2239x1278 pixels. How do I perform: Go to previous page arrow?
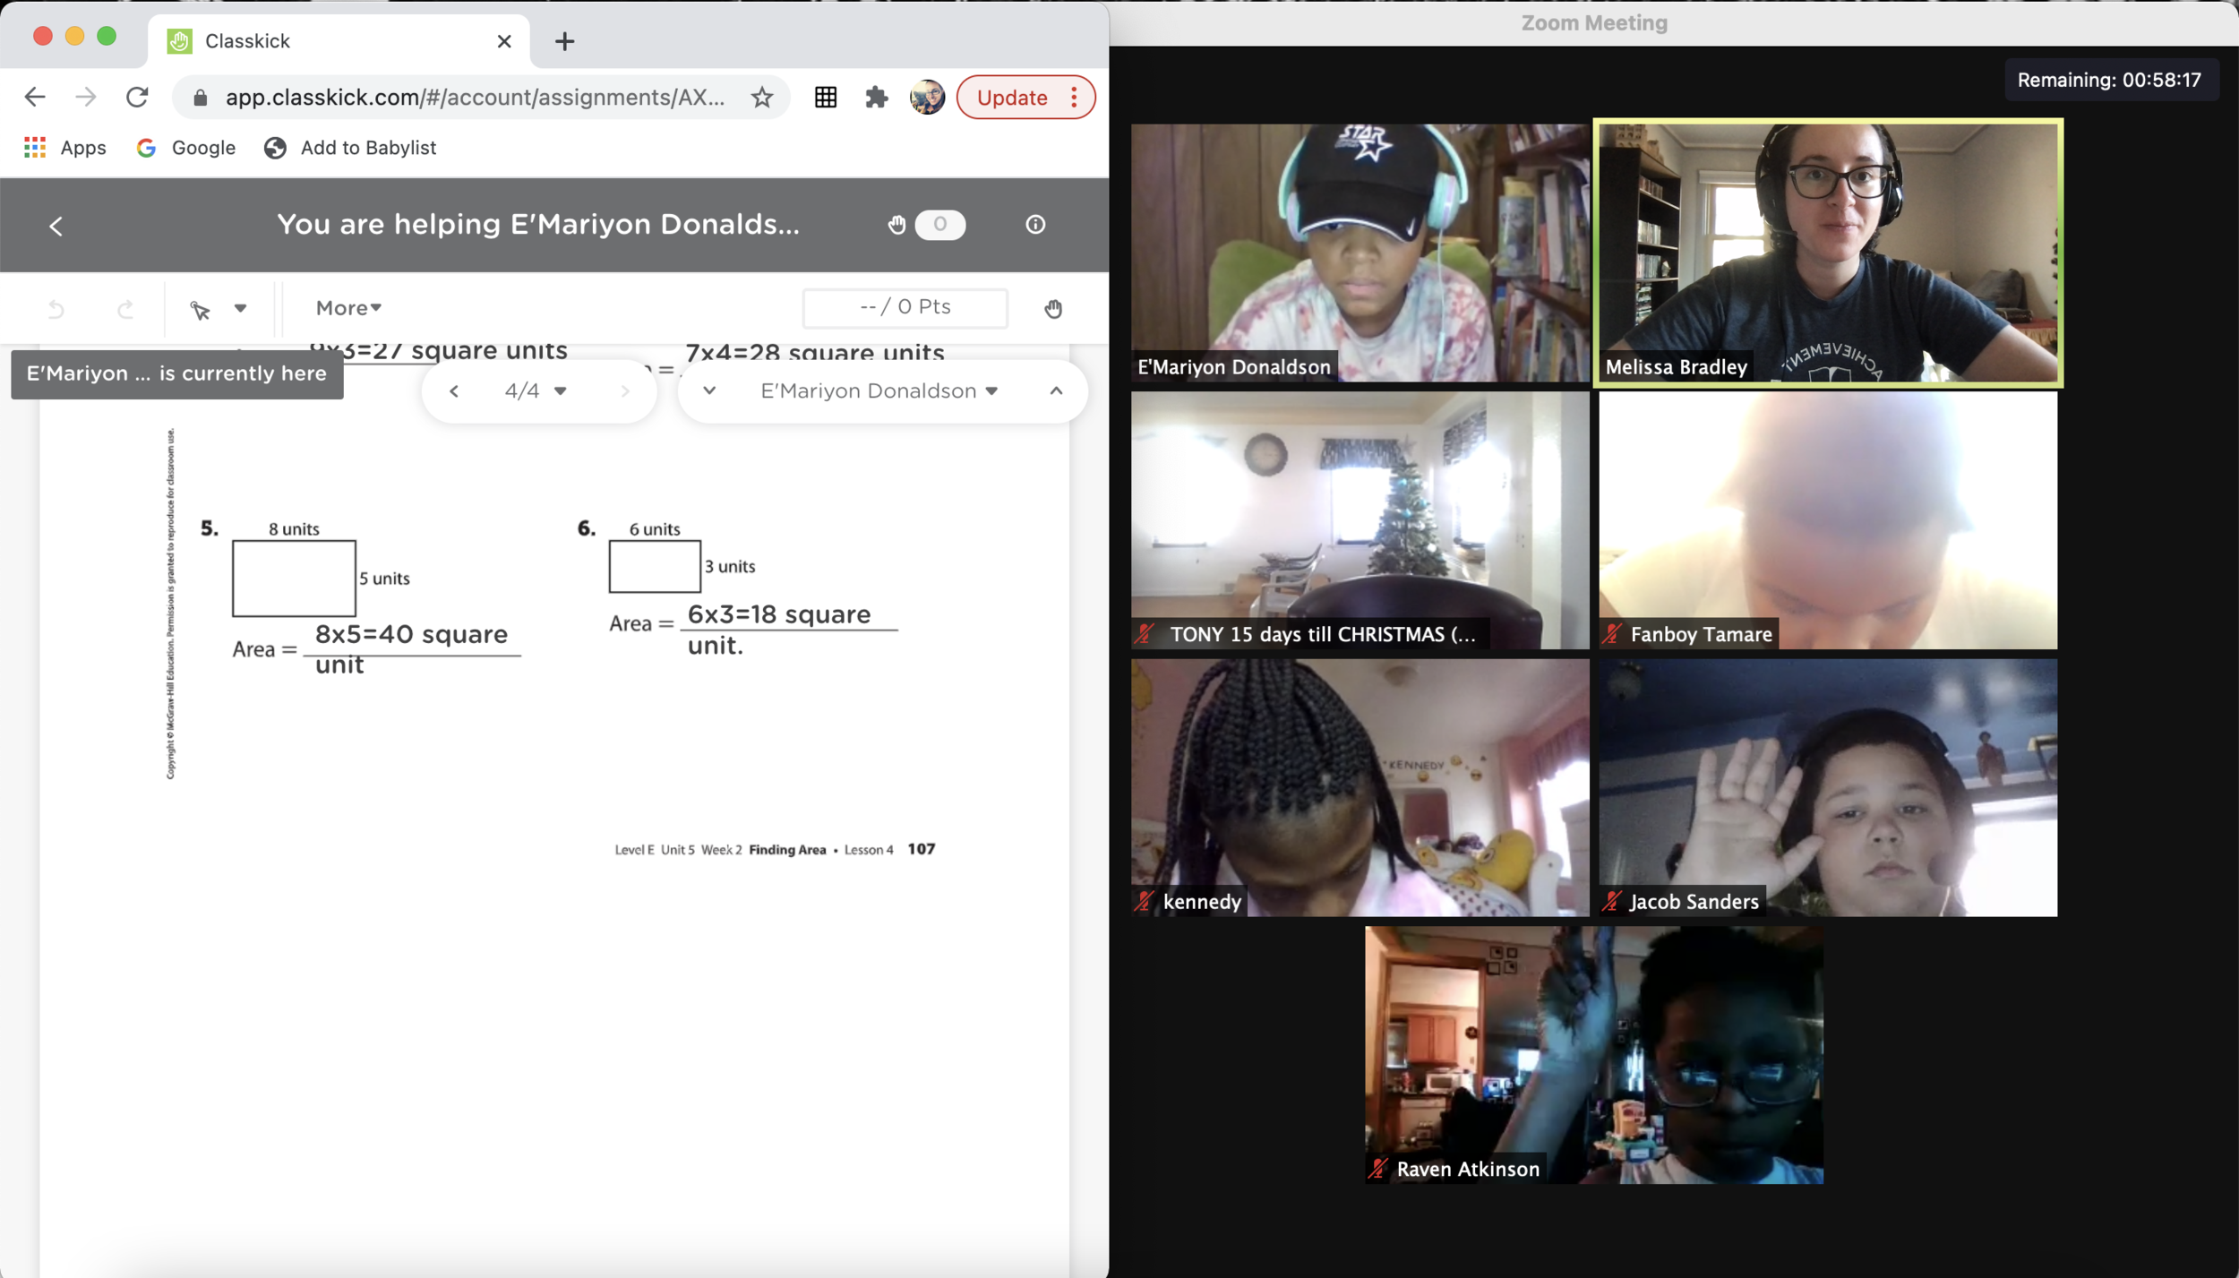(x=454, y=391)
